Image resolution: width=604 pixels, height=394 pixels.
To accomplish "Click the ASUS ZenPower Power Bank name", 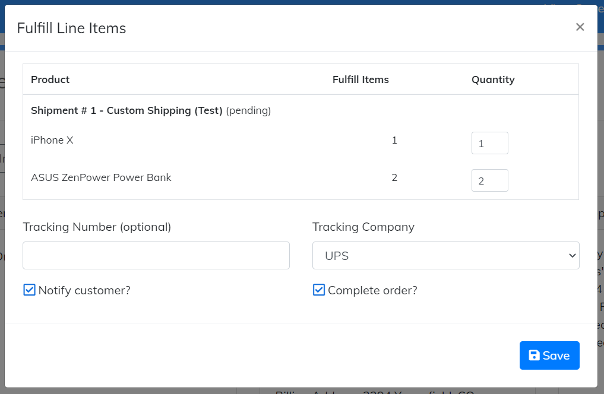I will (x=101, y=177).
